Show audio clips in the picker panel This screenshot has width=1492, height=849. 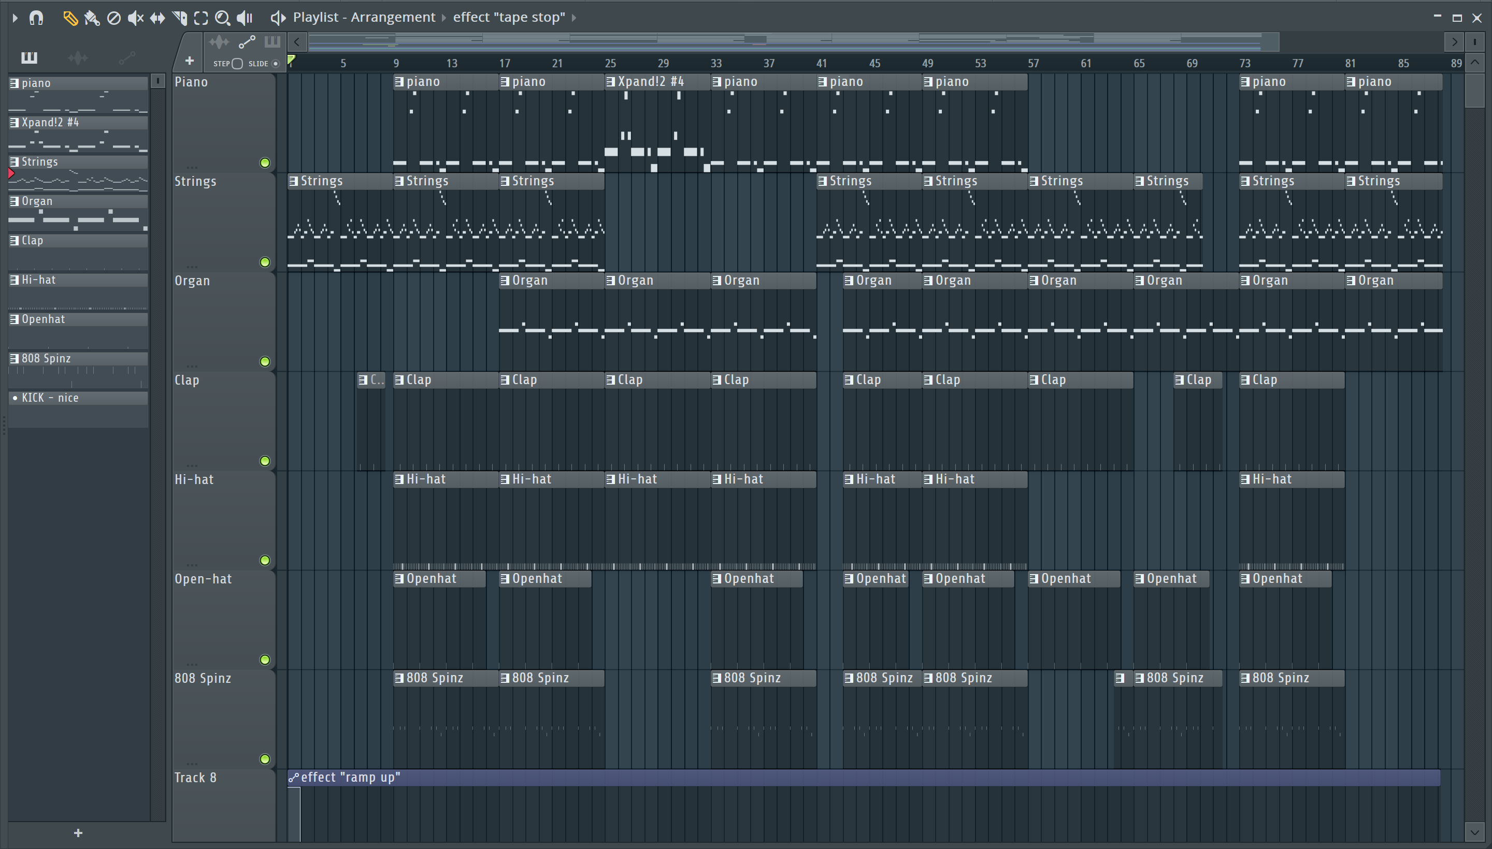(x=78, y=57)
